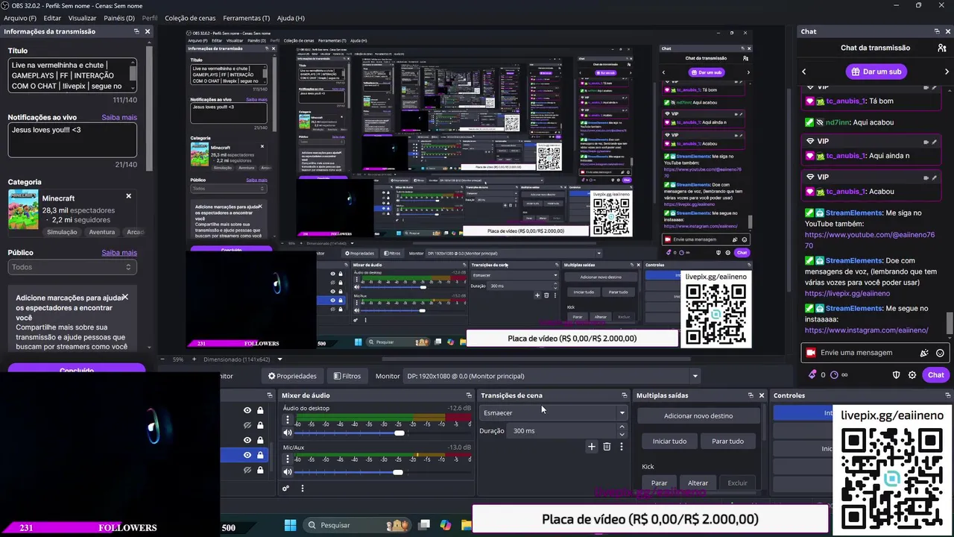Open the Esmaecer transition dropdown
The image size is (954, 537).
coord(553,412)
